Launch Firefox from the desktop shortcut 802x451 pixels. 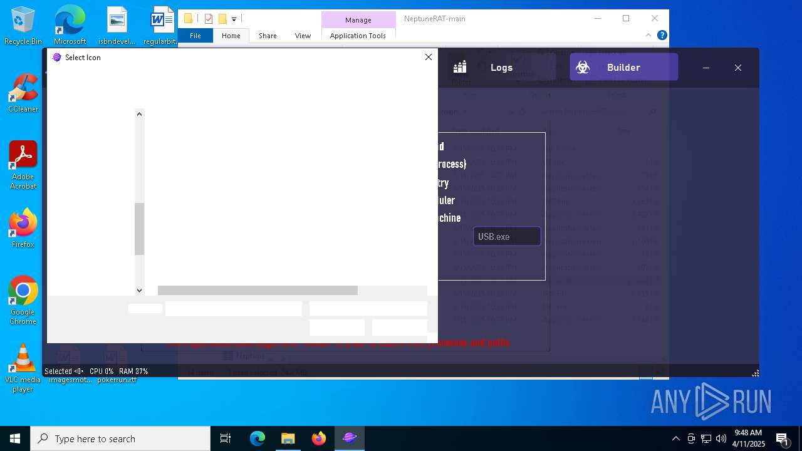(x=23, y=229)
